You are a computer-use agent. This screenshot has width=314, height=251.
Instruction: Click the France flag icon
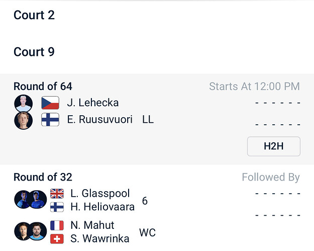pos(57,225)
